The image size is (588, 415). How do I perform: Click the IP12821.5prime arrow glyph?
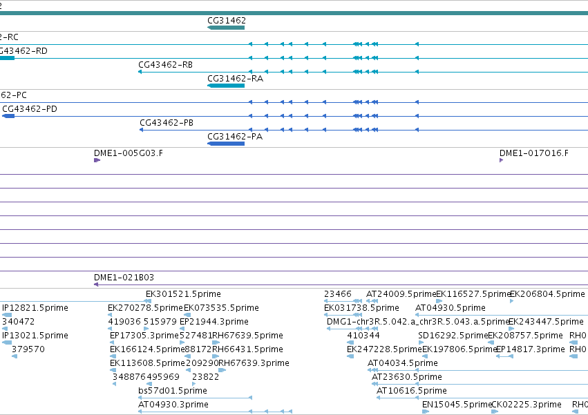click(7, 315)
